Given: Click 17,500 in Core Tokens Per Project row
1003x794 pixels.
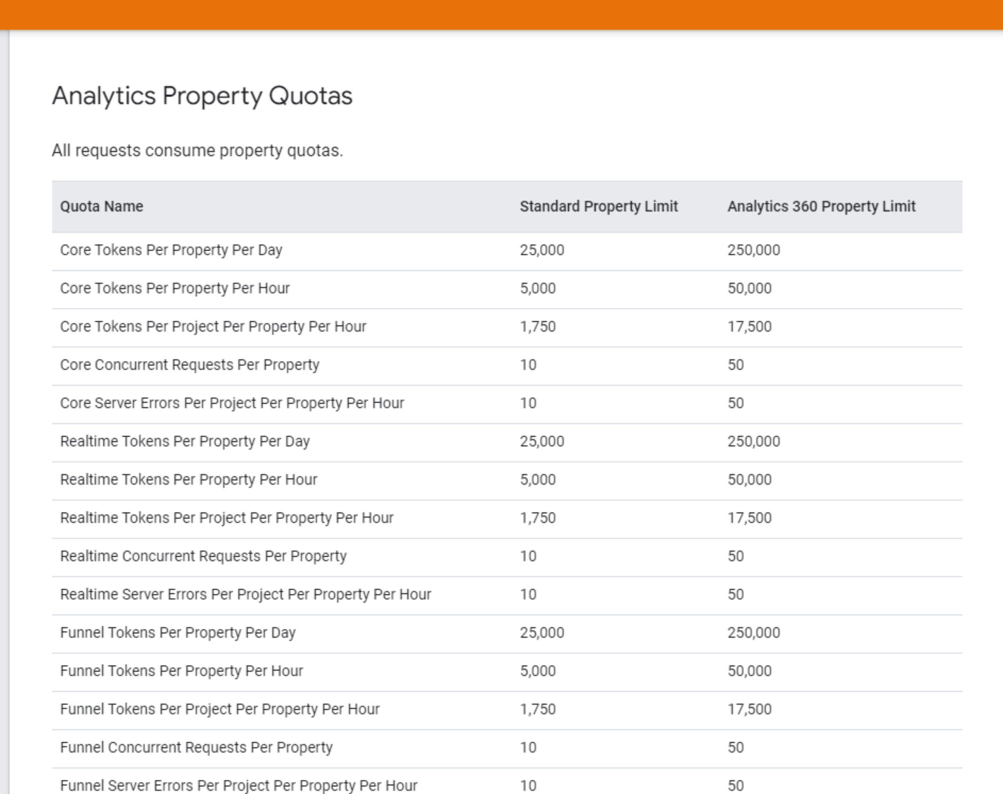Looking at the screenshot, I should coord(749,326).
